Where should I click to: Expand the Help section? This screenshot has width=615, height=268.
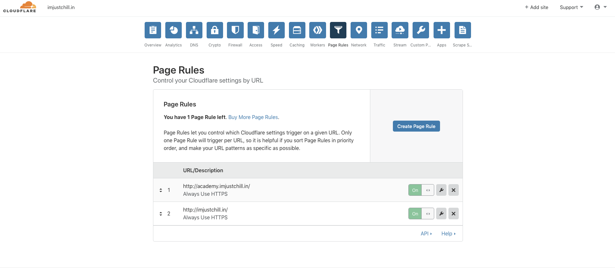448,233
